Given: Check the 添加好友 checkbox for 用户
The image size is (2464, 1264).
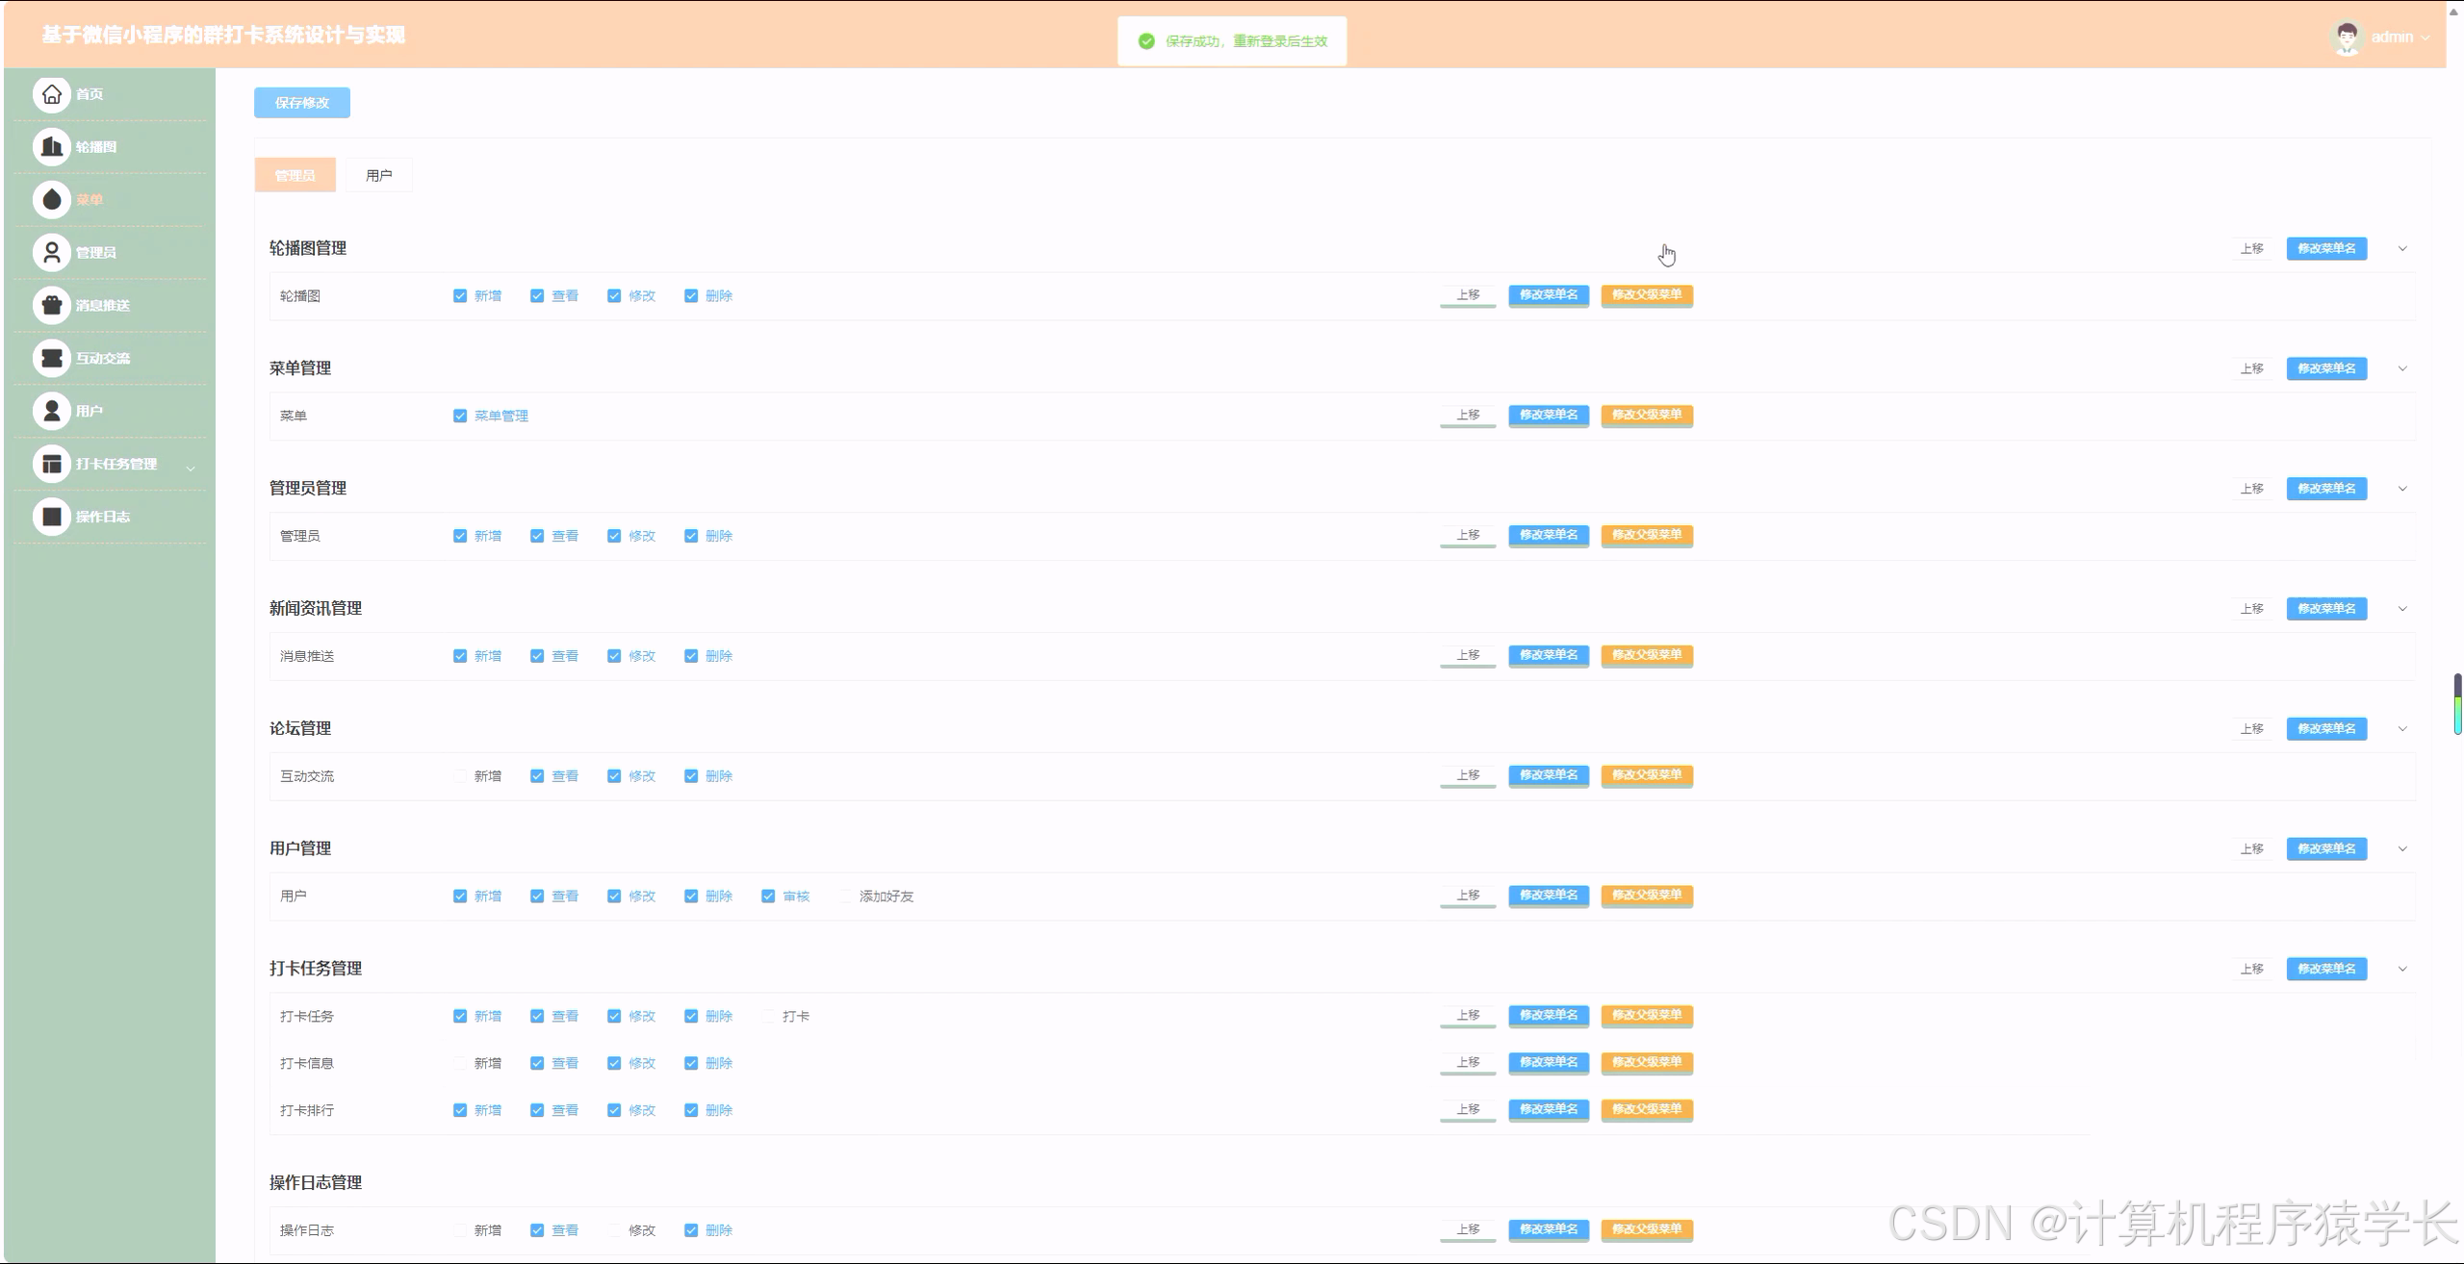Looking at the screenshot, I should pyautogui.click(x=845, y=897).
